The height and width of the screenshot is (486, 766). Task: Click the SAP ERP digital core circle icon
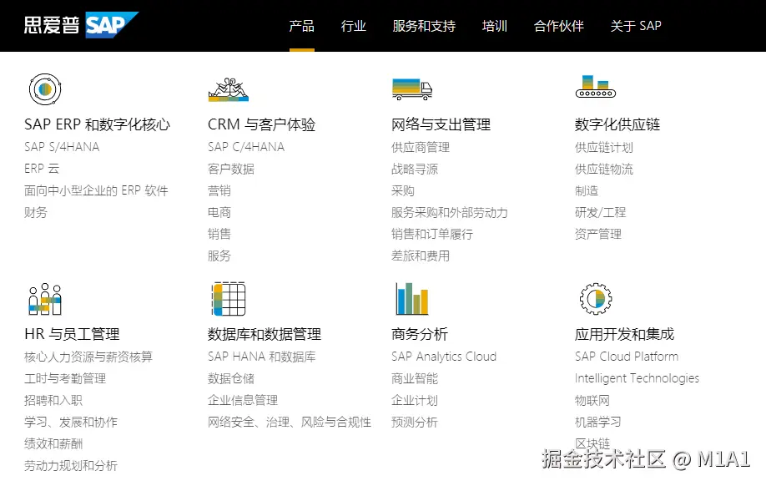(45, 89)
